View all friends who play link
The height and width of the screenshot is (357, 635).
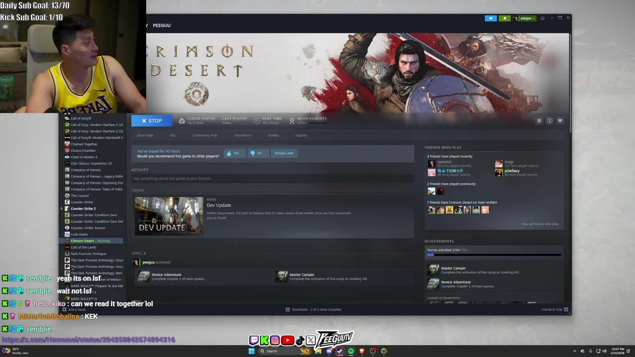pos(540,224)
